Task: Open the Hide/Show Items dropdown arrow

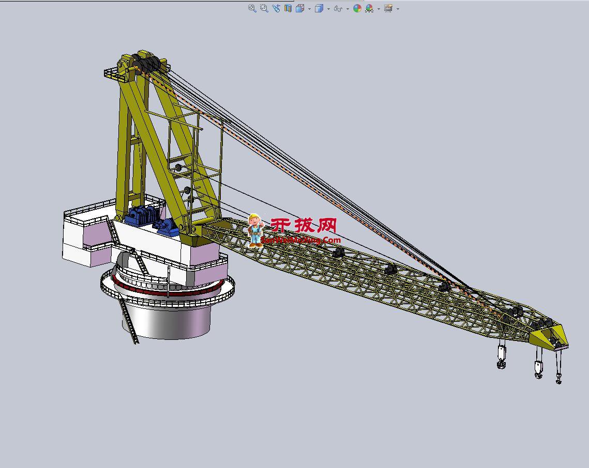Action: click(348, 9)
